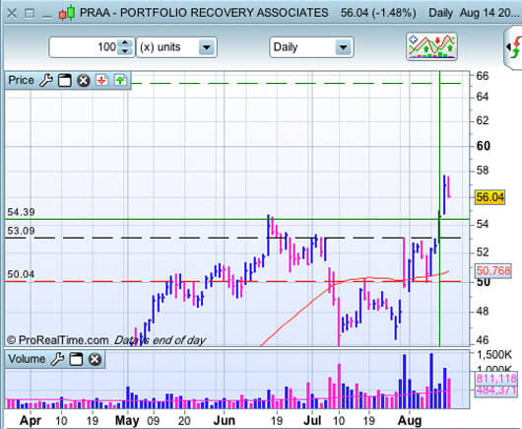Click the ProRealTime.com copyright text
Viewport: 522px width, 429px height.
(x=57, y=340)
